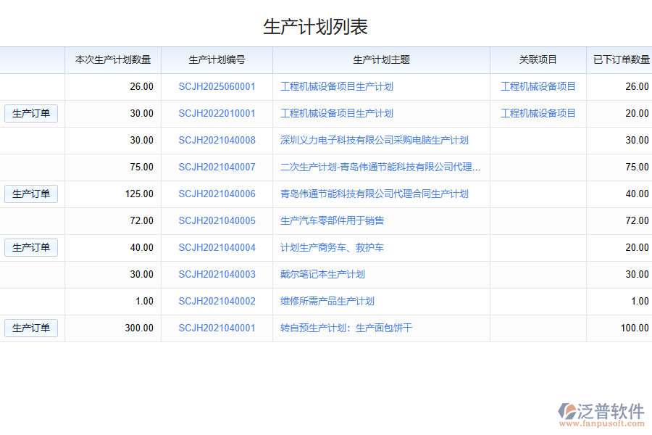Open 青岛伟通节能科技有限公司代理合同生产计划 link
Image resolution: width=652 pixels, height=435 pixels.
pyautogui.click(x=374, y=194)
